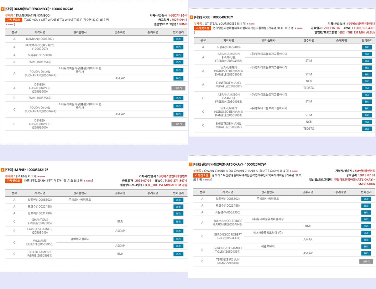The image size is (376, 289).
Task: Click the release date 2025-09-16
Action: point(179,19)
